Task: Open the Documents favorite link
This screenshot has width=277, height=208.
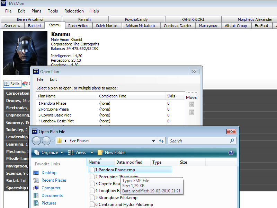Action: 52,196
